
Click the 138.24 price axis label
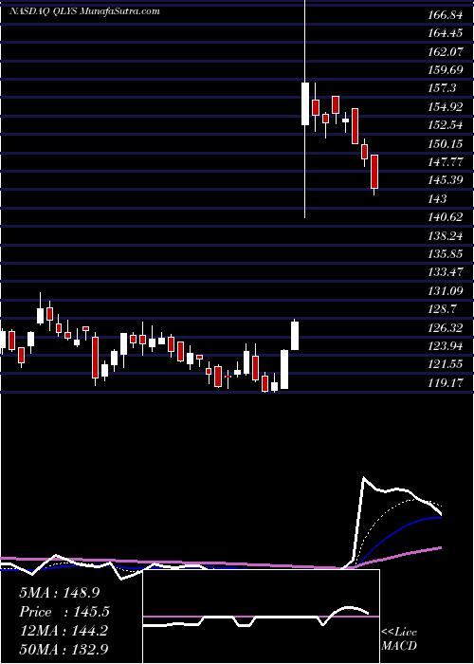(446, 235)
